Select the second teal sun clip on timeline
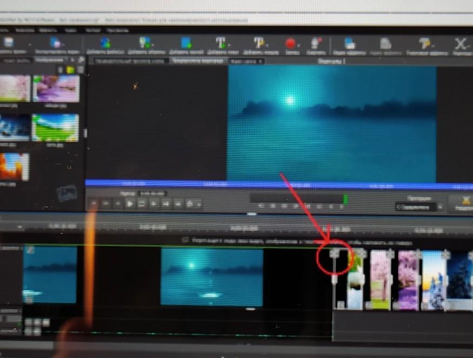 [212, 277]
